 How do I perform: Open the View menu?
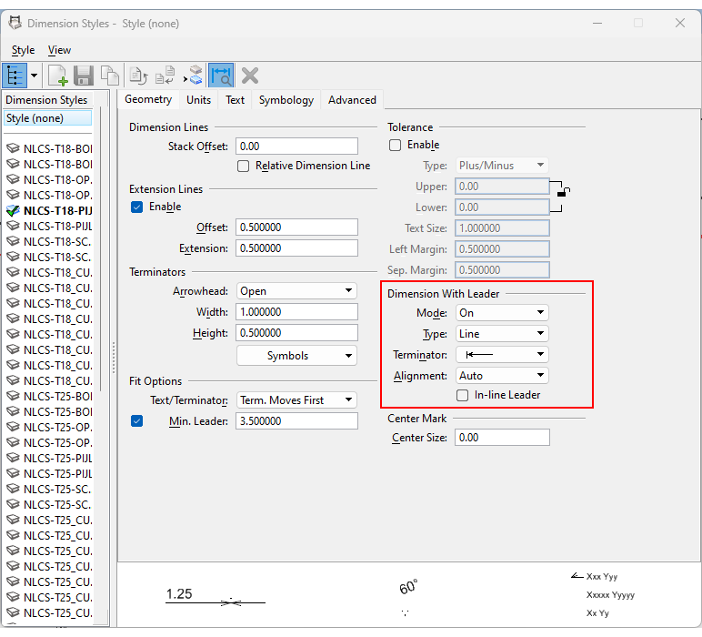click(x=59, y=50)
